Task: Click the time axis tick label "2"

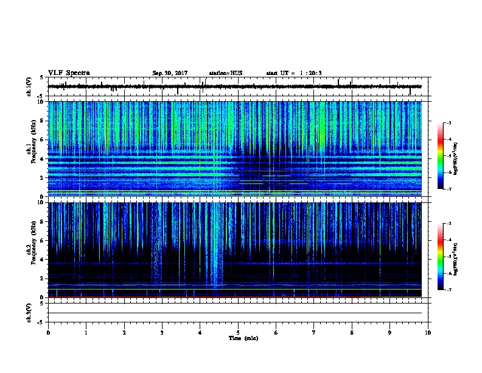Action: pyautogui.click(x=124, y=333)
